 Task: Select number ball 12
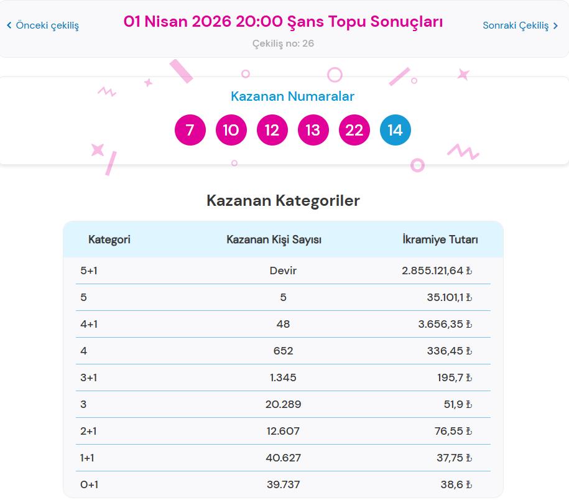272,130
